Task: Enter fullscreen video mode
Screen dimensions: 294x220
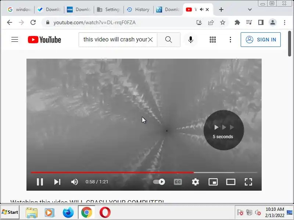Action: click(248, 182)
